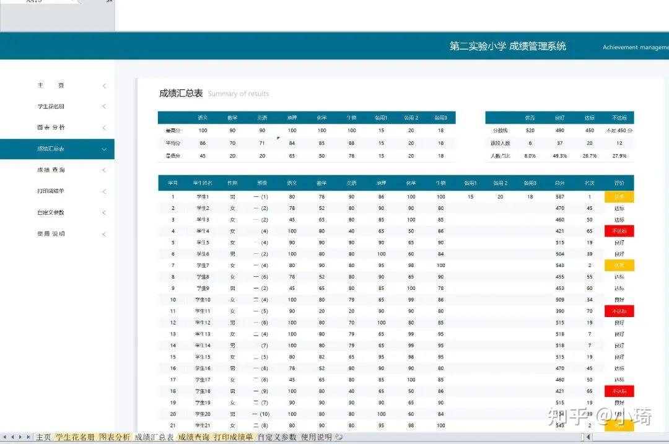Select the 人数占比 value 49.3%

(x=560, y=156)
